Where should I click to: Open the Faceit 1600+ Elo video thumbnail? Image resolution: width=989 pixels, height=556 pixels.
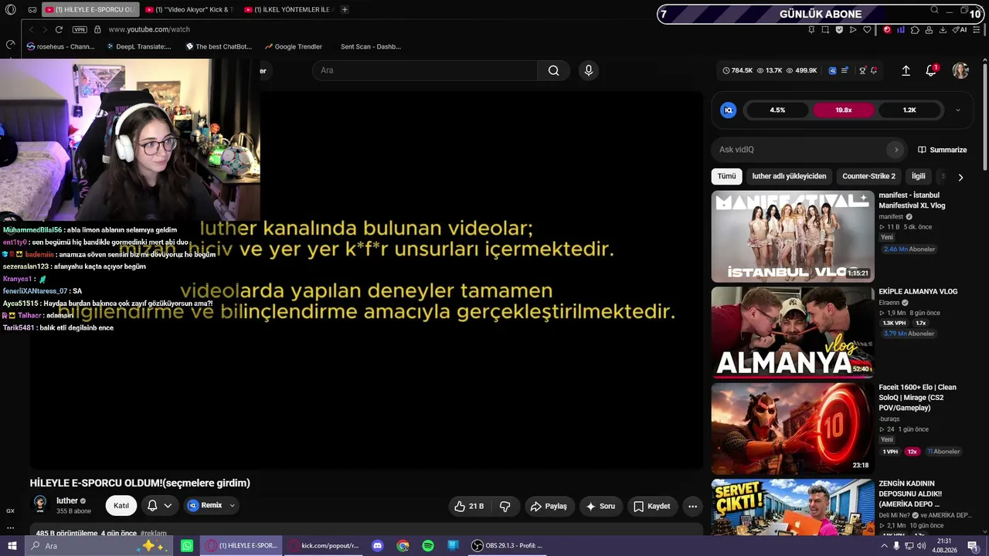[793, 429]
